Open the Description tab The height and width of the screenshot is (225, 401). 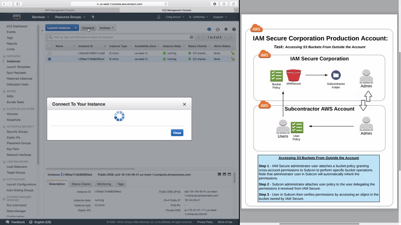pyautogui.click(x=57, y=184)
